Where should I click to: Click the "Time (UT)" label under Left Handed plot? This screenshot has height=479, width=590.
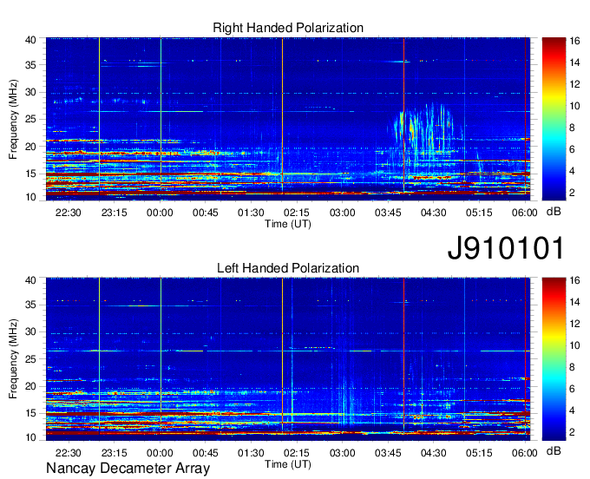[288, 464]
